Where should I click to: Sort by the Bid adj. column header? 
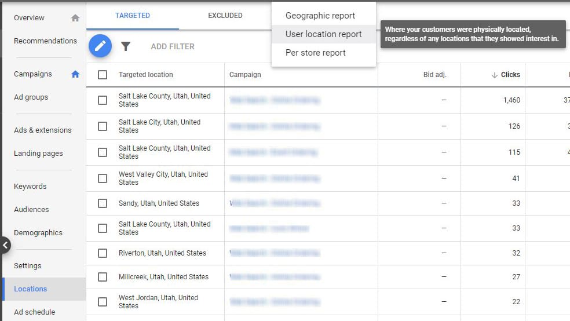(x=435, y=75)
